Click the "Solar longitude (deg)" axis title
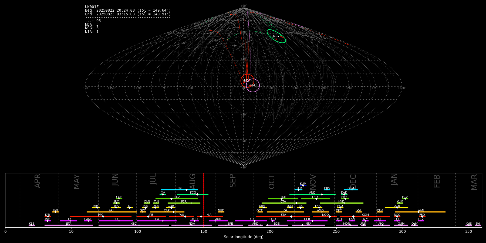 [x=244, y=237]
